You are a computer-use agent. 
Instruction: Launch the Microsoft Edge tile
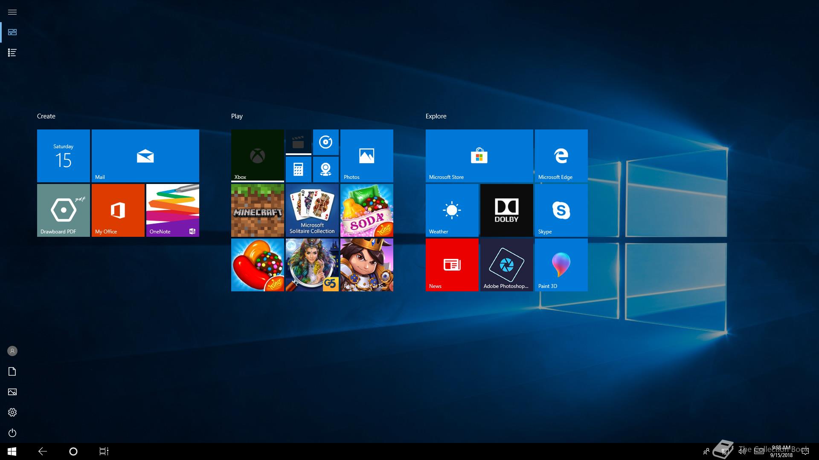click(561, 156)
